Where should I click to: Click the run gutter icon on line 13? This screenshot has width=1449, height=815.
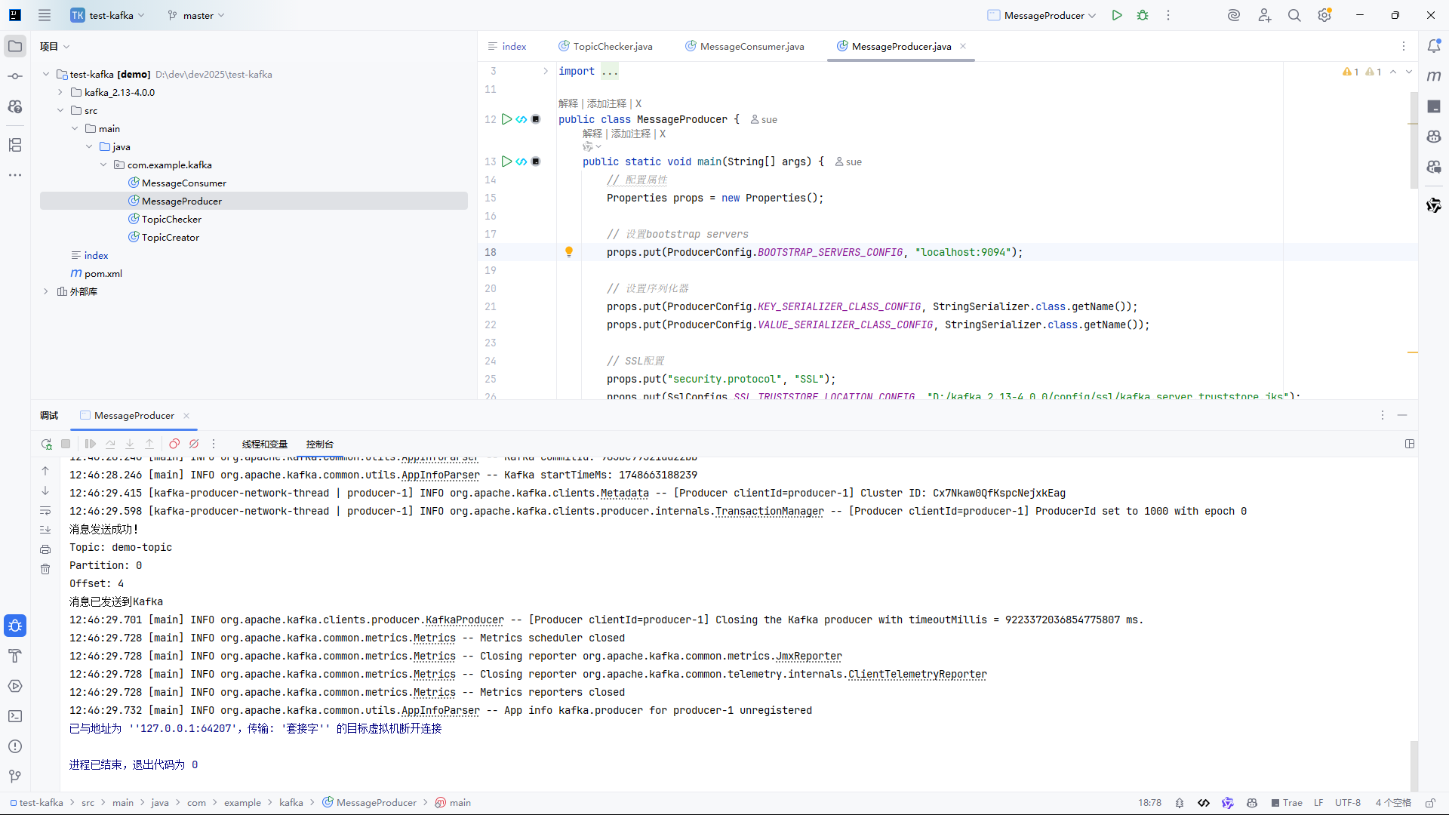click(507, 161)
